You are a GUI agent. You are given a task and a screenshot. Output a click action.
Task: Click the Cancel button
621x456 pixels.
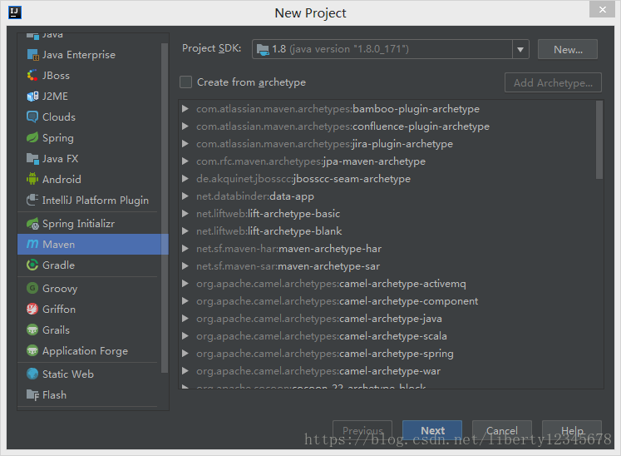[x=502, y=431]
